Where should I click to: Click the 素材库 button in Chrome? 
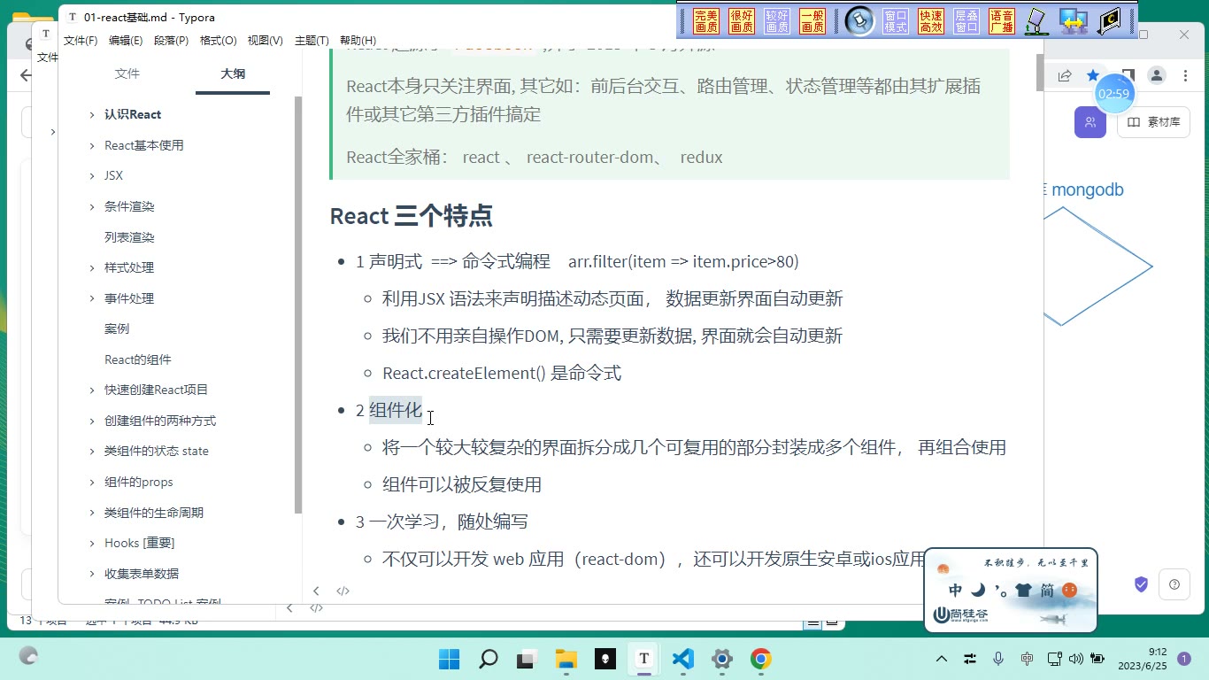[1153, 122]
